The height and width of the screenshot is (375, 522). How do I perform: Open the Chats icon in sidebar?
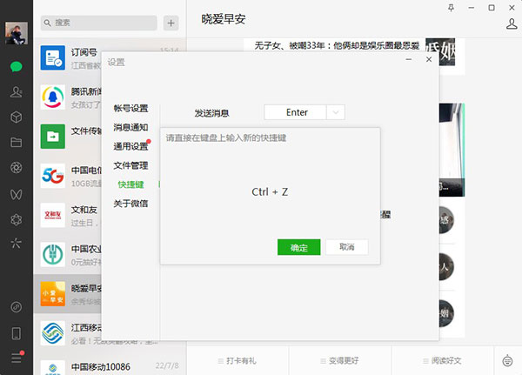tap(16, 66)
